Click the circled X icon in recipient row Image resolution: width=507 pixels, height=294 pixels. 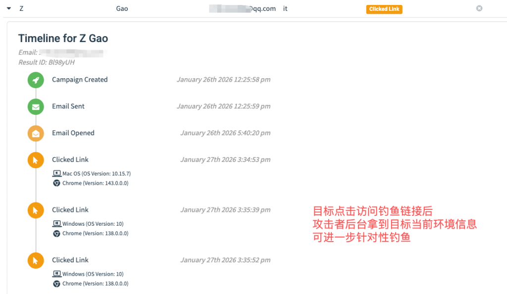pos(479,8)
